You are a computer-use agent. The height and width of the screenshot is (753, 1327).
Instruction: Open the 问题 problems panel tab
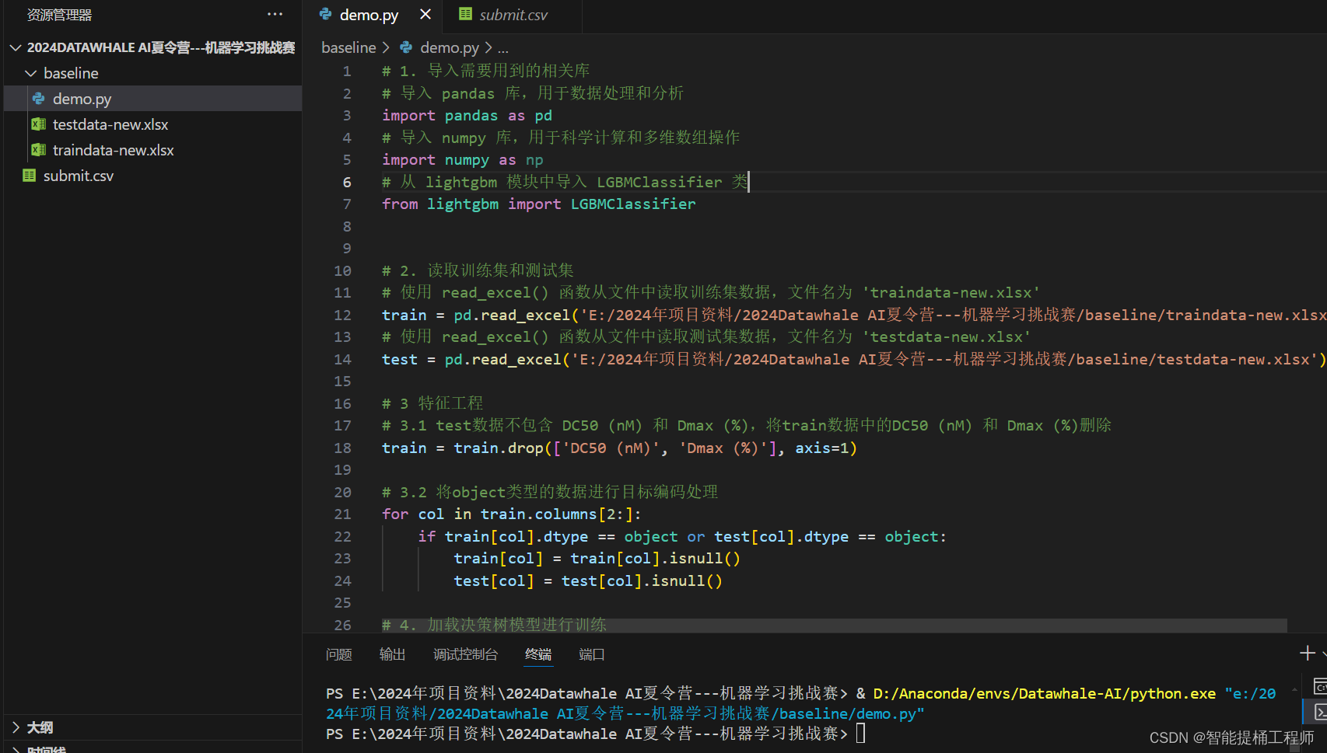click(339, 654)
